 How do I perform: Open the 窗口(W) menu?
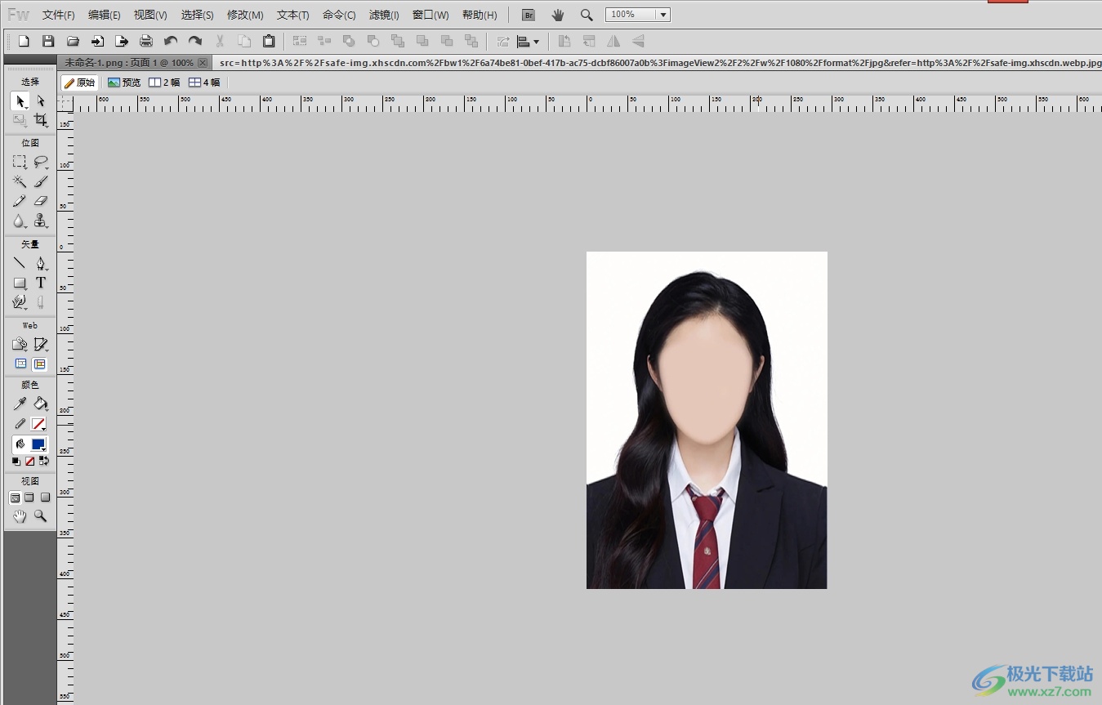(431, 16)
